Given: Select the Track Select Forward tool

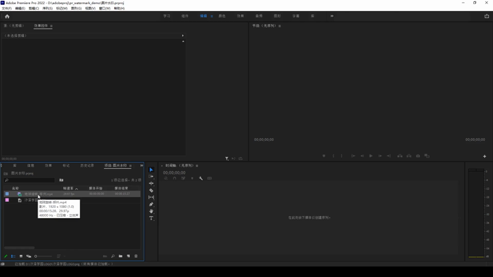Looking at the screenshot, I should point(151,176).
